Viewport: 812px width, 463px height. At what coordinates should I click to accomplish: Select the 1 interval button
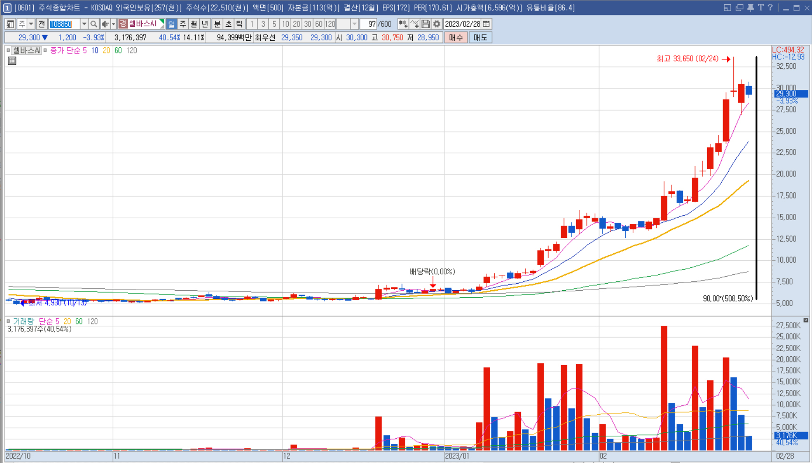tap(252, 24)
